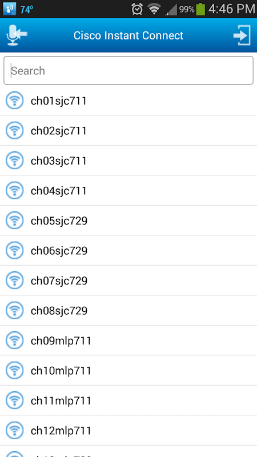Image resolution: width=257 pixels, height=457 pixels.
Task: Select channel ch04sjc711 from list
Action: click(128, 191)
